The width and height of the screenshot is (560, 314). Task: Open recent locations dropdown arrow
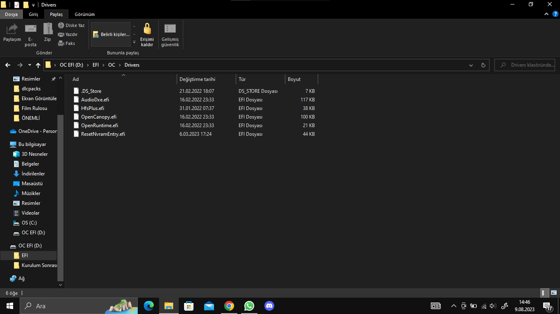pyautogui.click(x=30, y=65)
